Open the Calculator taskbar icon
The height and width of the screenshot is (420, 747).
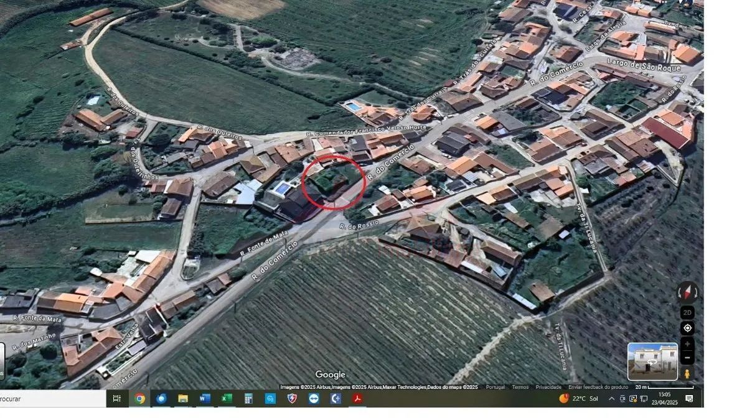point(248,399)
